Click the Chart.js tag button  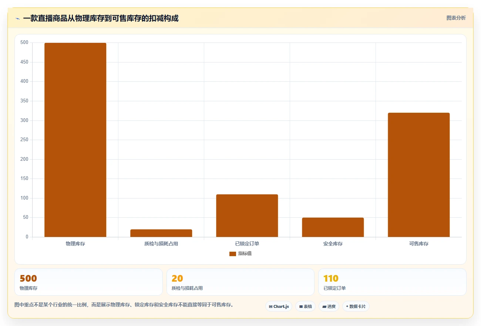(x=279, y=306)
